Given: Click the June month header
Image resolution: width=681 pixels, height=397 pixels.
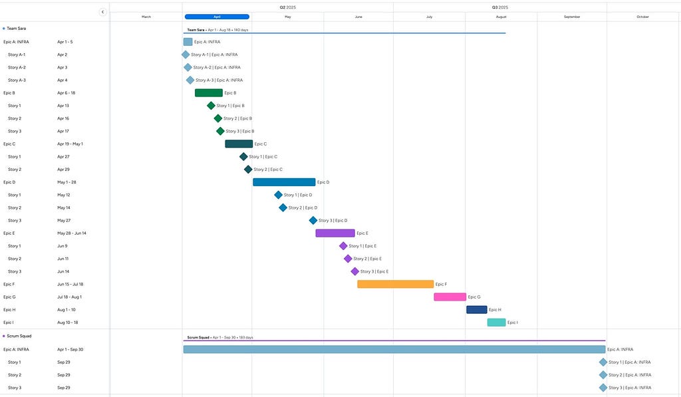Looking at the screenshot, I should (358, 17).
